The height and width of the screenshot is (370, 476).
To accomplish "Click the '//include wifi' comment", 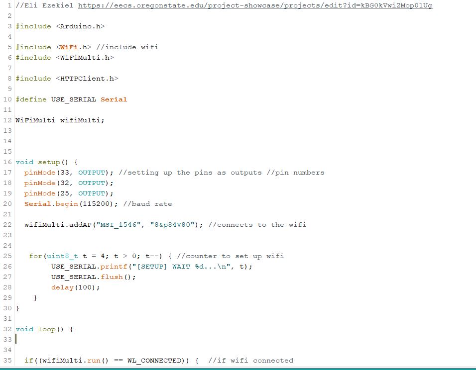I will pyautogui.click(x=127, y=47).
